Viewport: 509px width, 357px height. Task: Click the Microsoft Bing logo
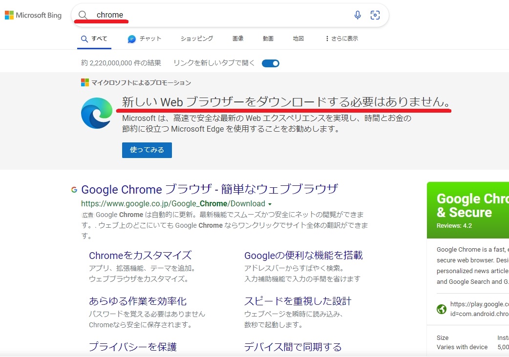33,15
